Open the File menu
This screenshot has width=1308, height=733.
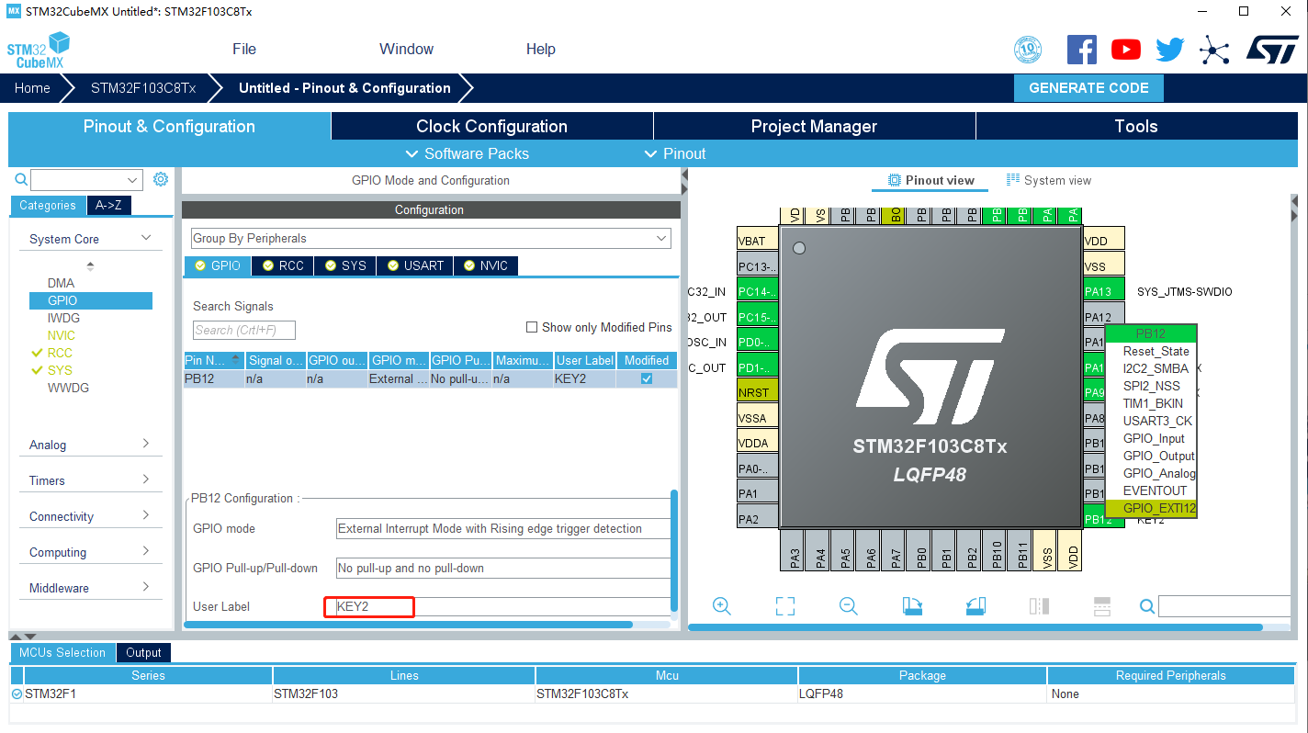[x=244, y=50]
